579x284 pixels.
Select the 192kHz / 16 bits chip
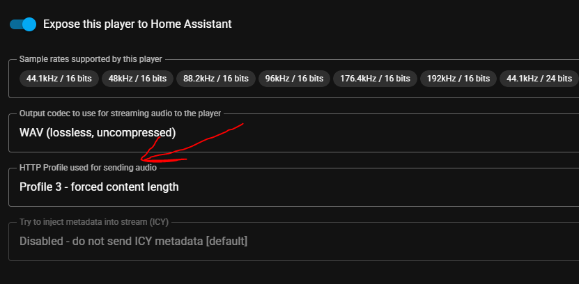[x=458, y=79]
